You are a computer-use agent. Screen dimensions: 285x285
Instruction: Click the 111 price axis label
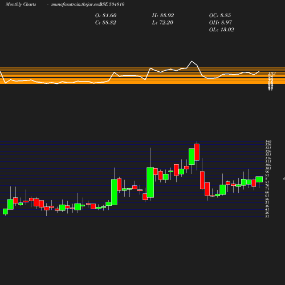[x=268, y=162]
